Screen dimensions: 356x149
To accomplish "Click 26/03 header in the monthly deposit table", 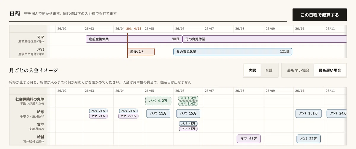I will coord(89,91).
